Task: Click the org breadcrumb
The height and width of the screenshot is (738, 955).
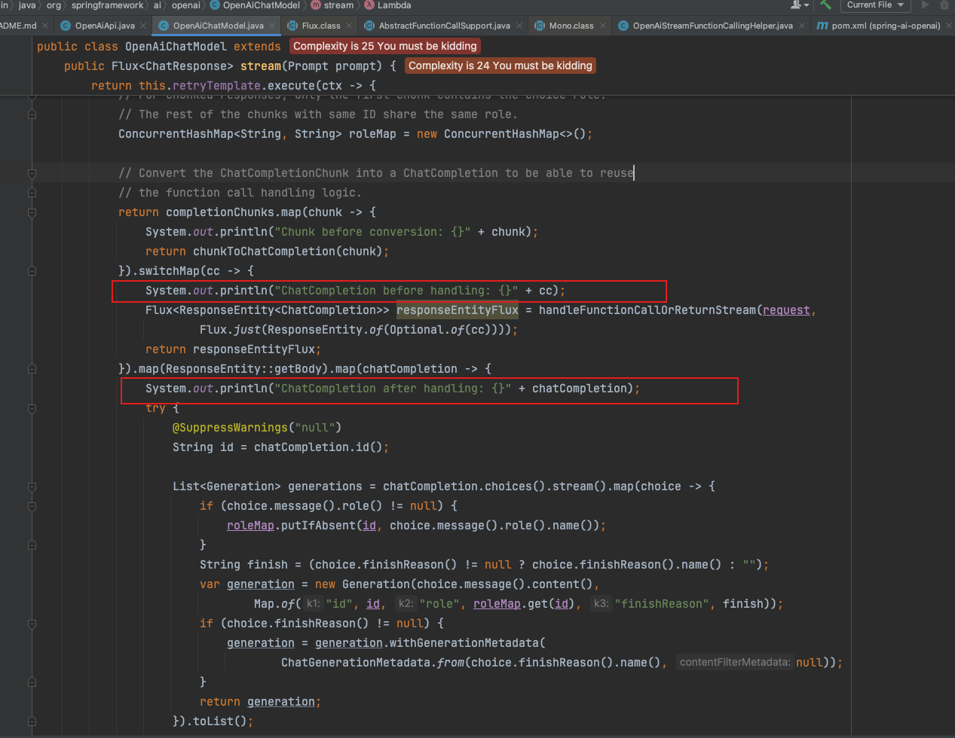Action: point(54,5)
